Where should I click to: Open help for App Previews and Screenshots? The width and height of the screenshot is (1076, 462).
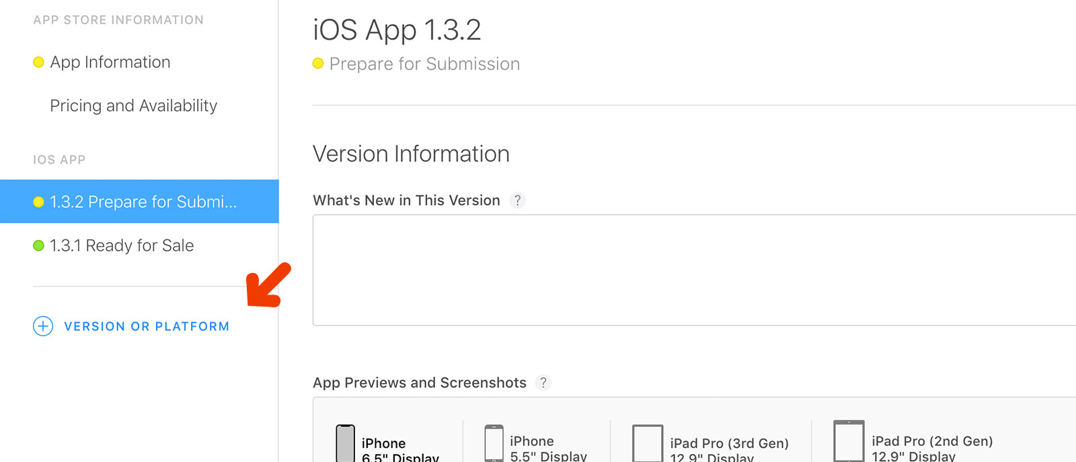tap(543, 382)
